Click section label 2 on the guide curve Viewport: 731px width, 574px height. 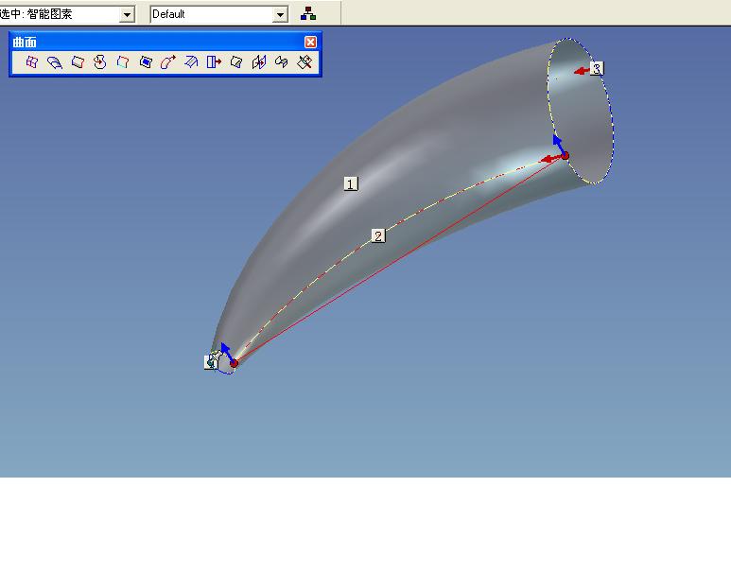tap(378, 236)
